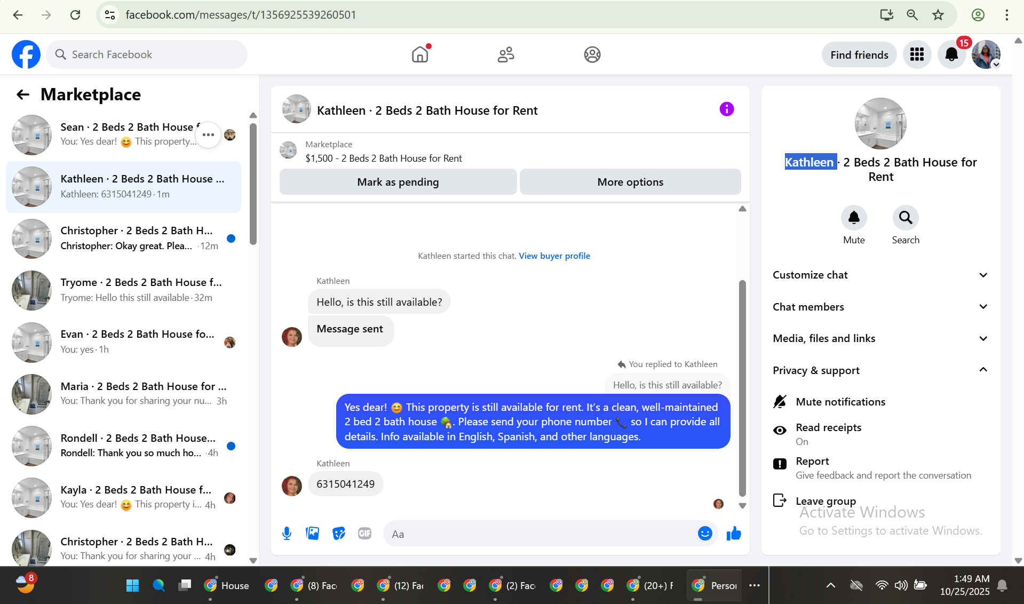1024x604 pixels.
Task: Attach a file with the photo icon
Action: pos(313,534)
